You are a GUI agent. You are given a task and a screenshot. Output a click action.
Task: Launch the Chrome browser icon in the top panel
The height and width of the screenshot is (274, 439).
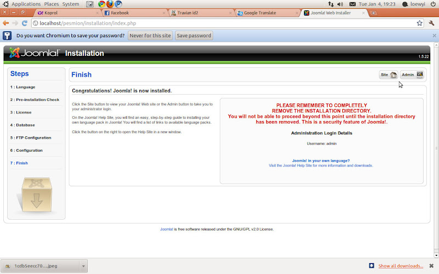pyautogui.click(x=102, y=4)
